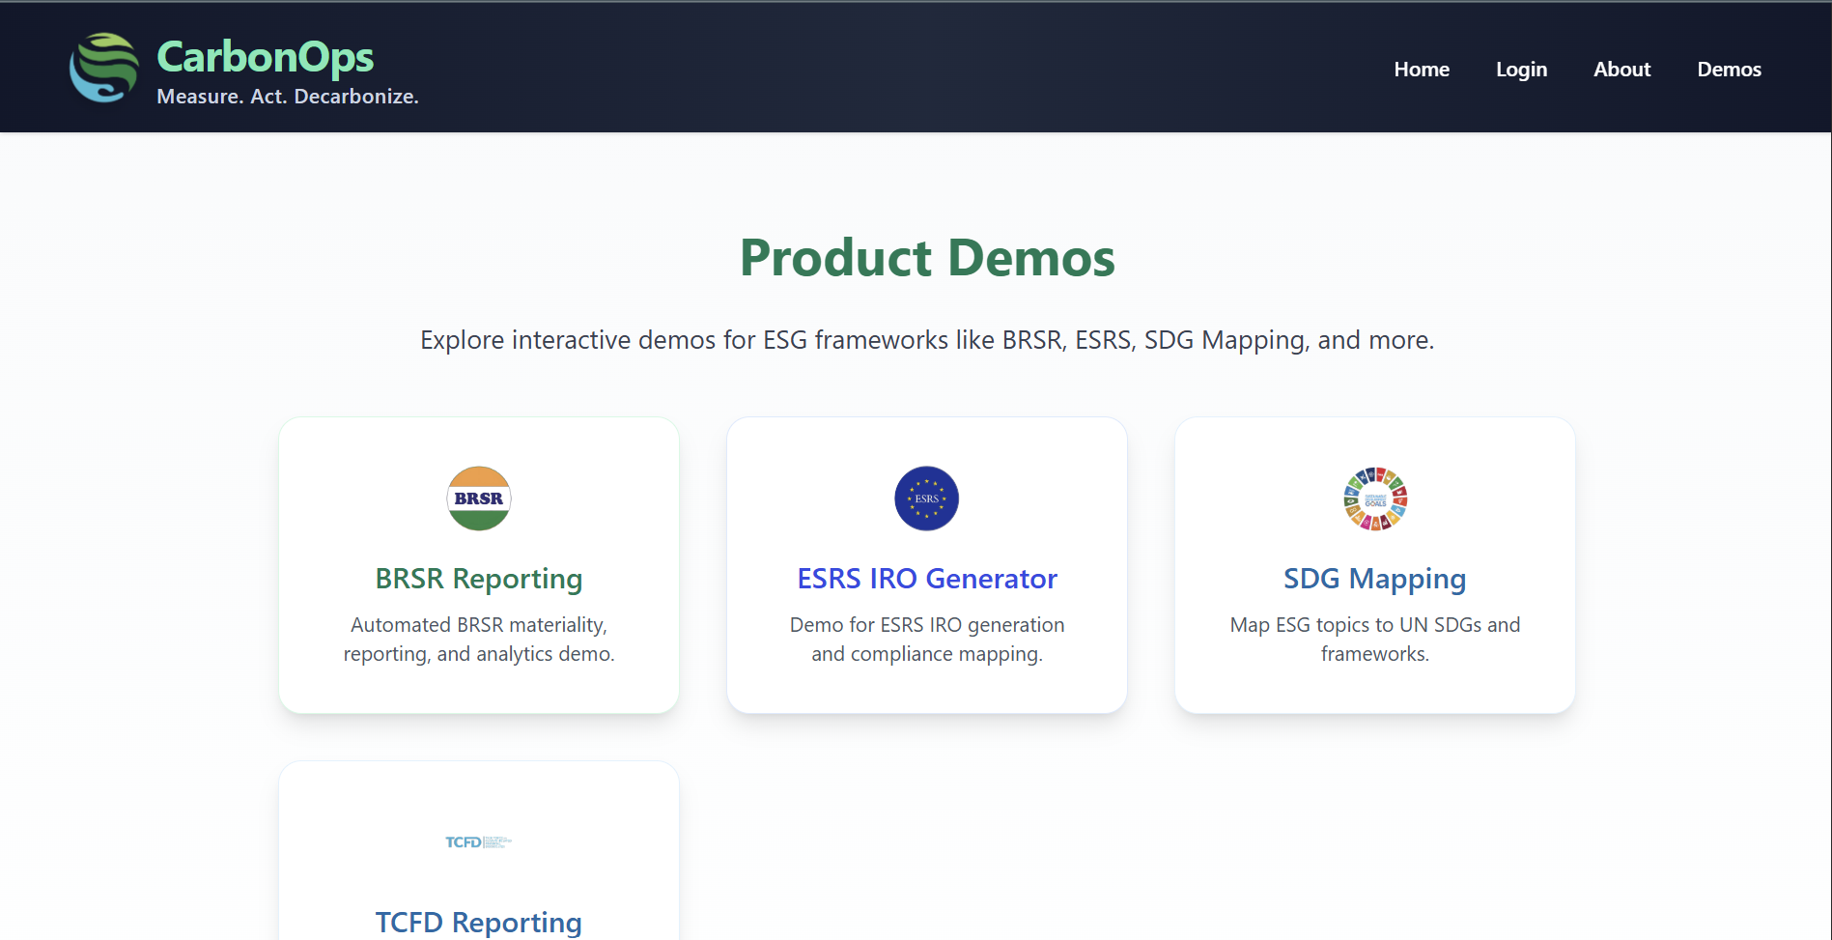Screen dimensions: 1832x940
Task: Click the ESRS European Union stars icon
Action: click(x=926, y=498)
